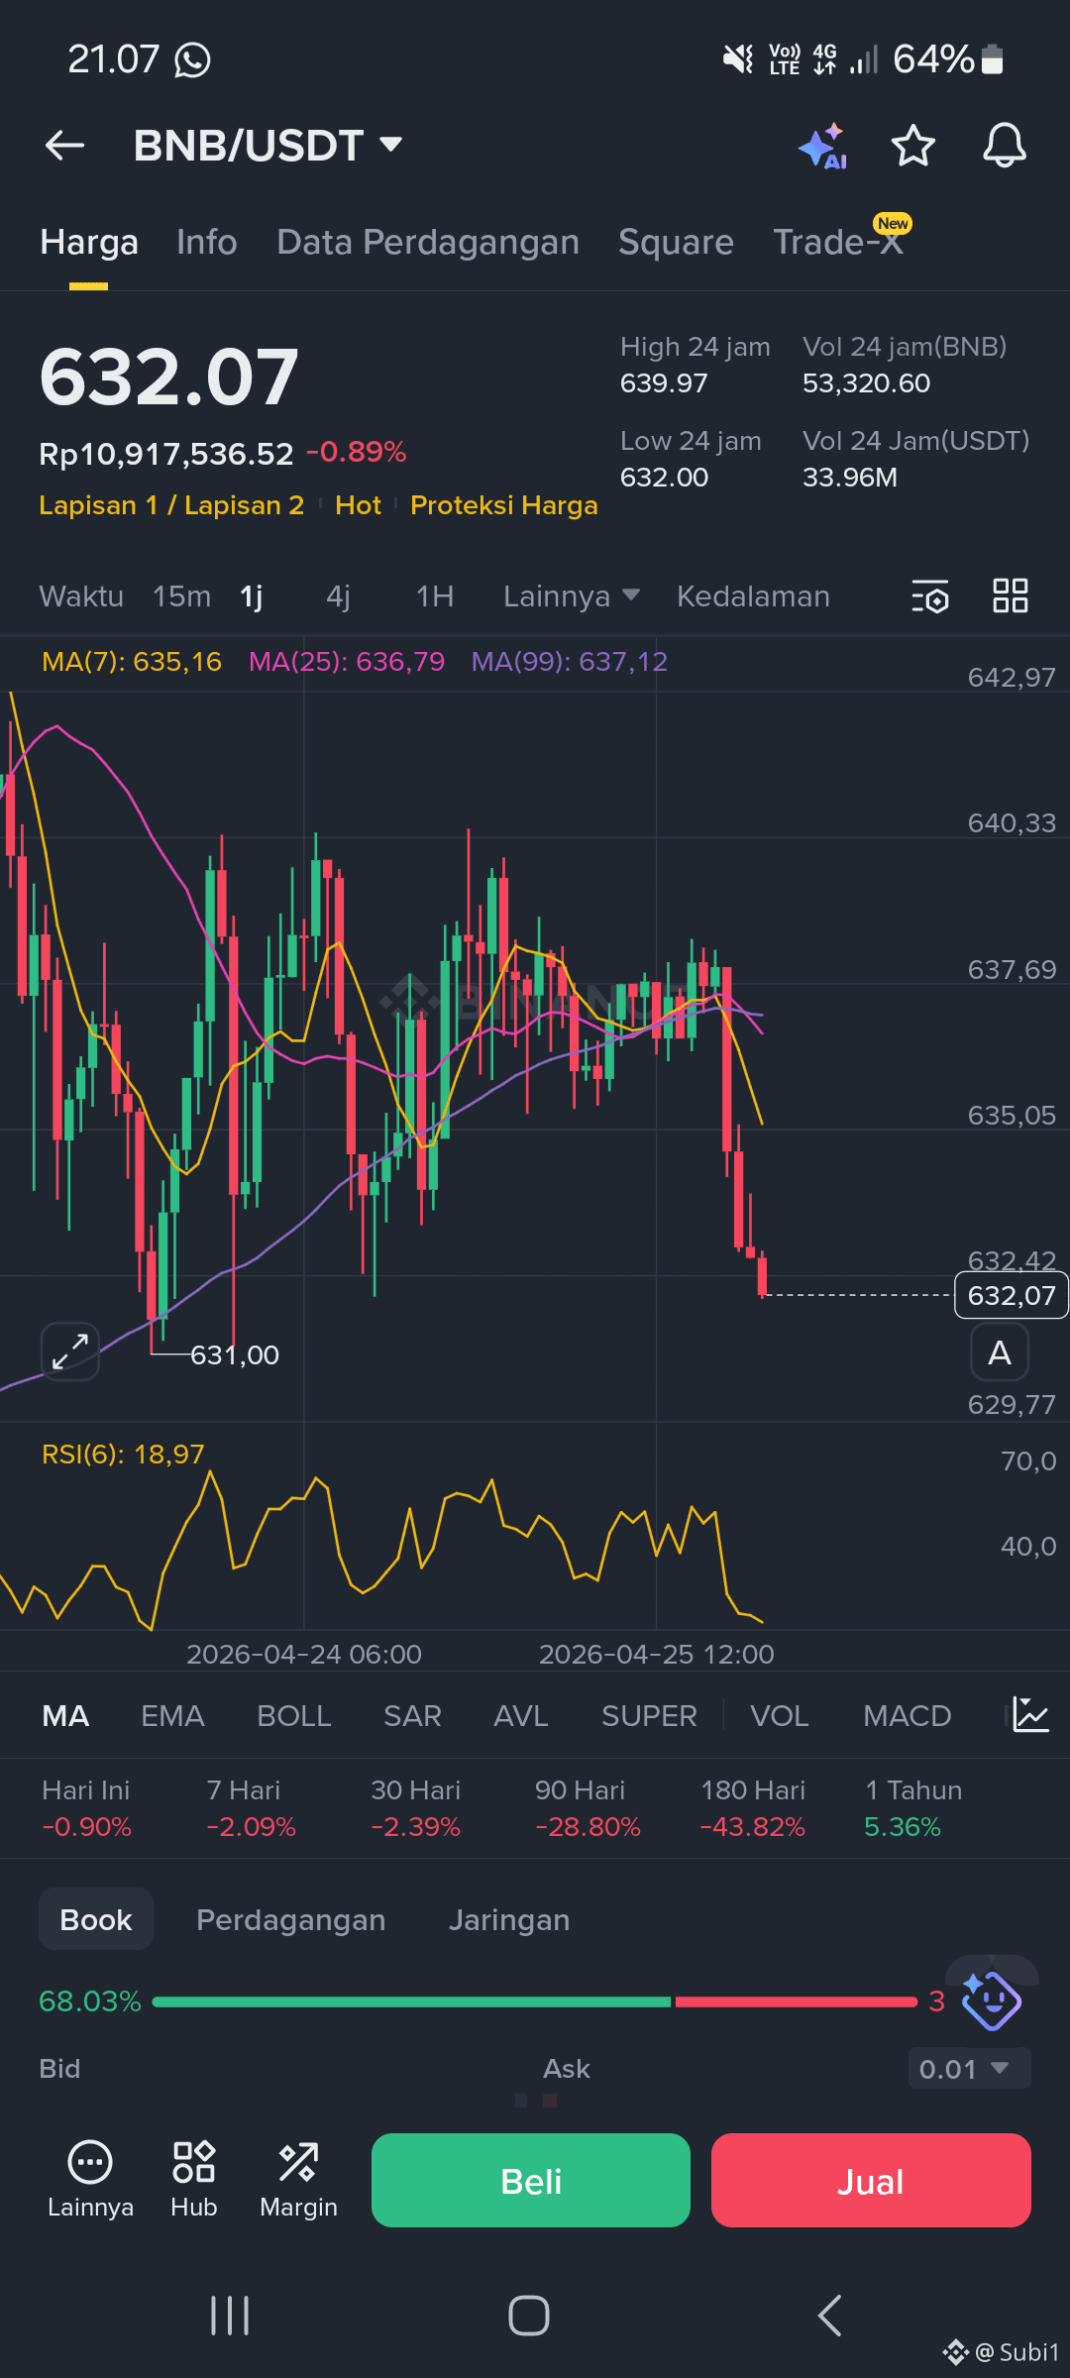Switch to Jaringan tab
Viewport: 1070px width, 2378px height.
coord(509,1919)
